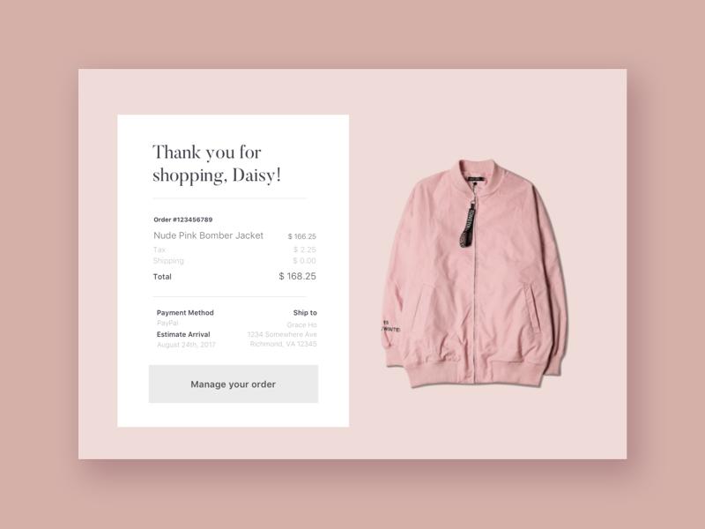Click the Payment Method heading
705x529 pixels.
click(x=185, y=313)
